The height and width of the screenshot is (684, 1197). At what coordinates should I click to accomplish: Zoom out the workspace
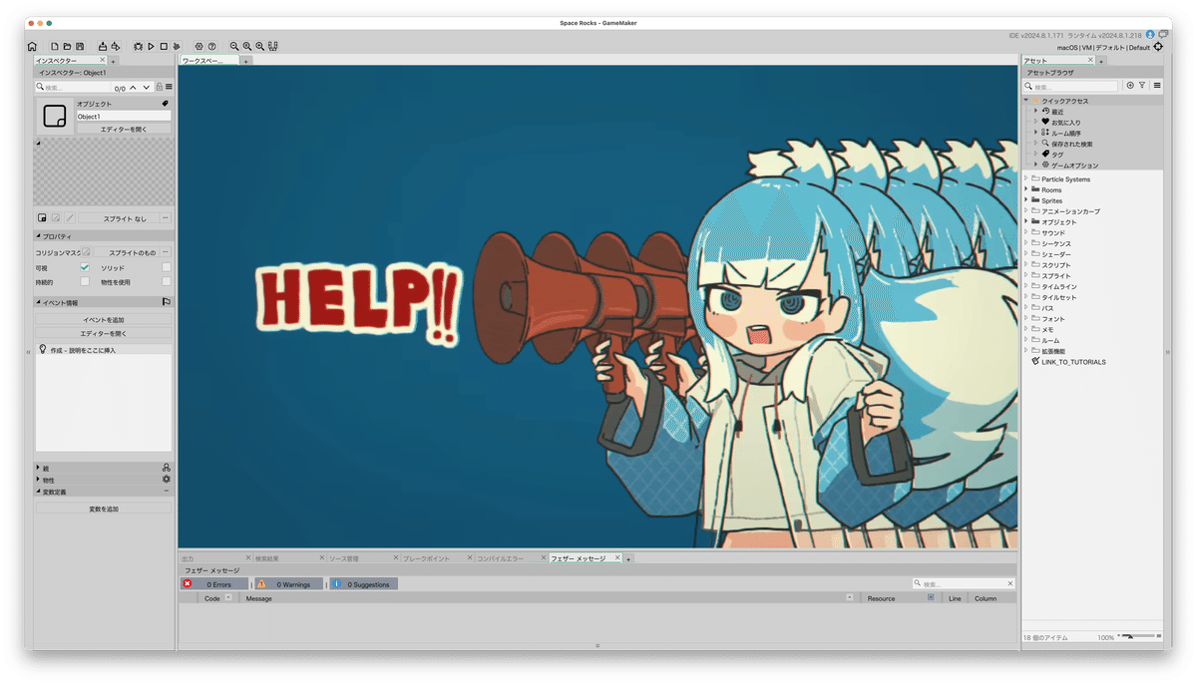point(234,46)
